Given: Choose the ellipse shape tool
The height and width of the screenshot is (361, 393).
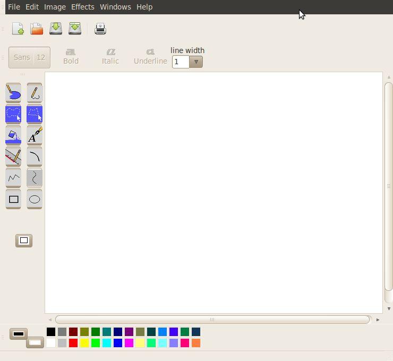Looking at the screenshot, I should point(35,199).
